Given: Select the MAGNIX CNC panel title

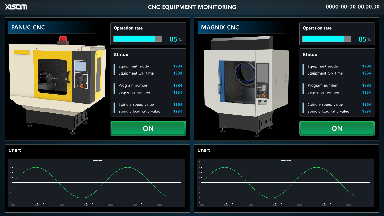Looking at the screenshot, I should 220,27.
